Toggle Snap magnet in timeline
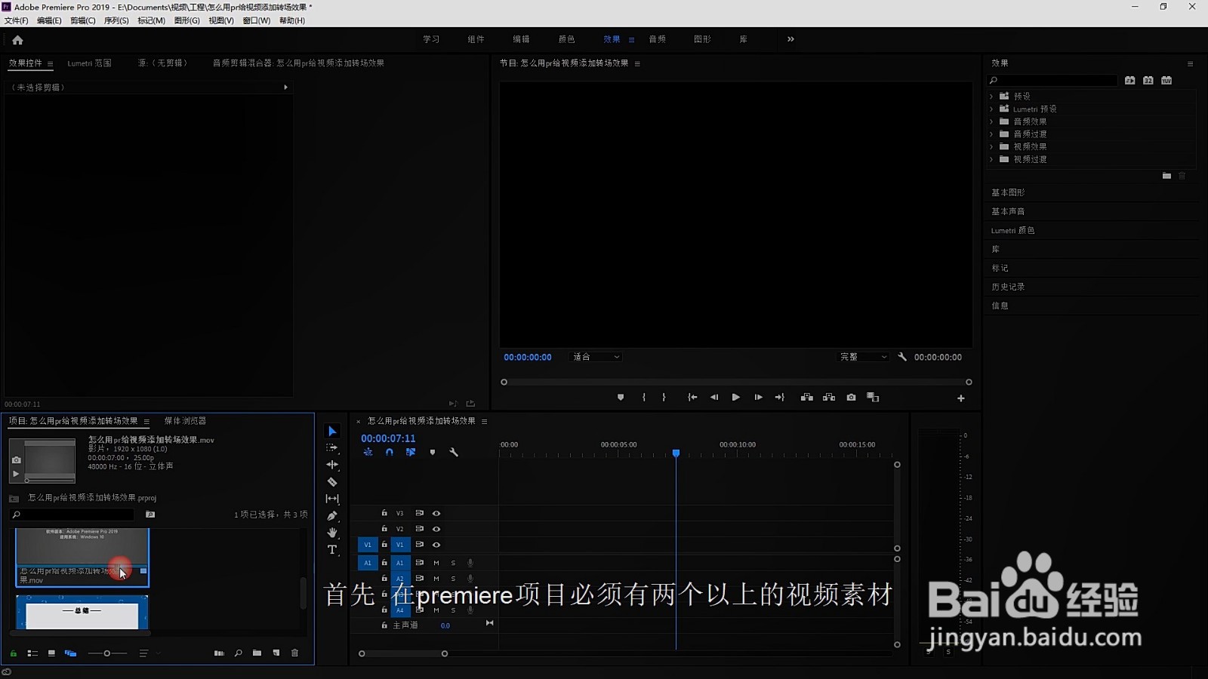The height and width of the screenshot is (679, 1208). click(x=390, y=453)
